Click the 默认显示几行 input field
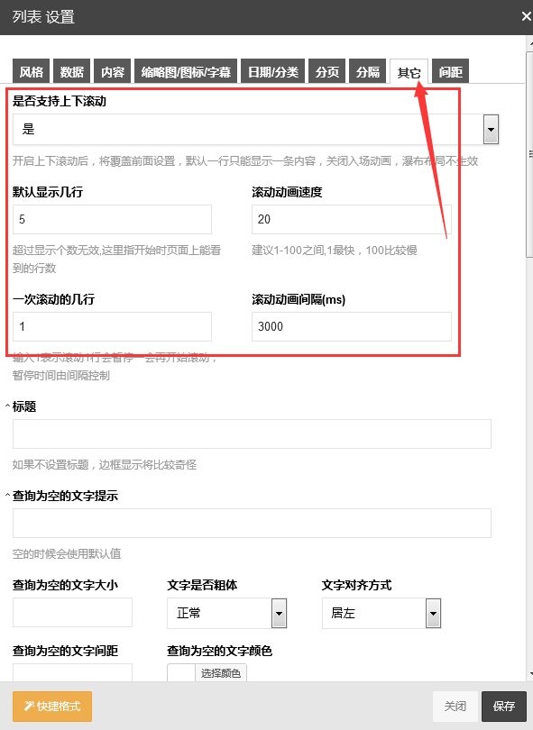Image resolution: width=533 pixels, height=730 pixels. tap(112, 219)
